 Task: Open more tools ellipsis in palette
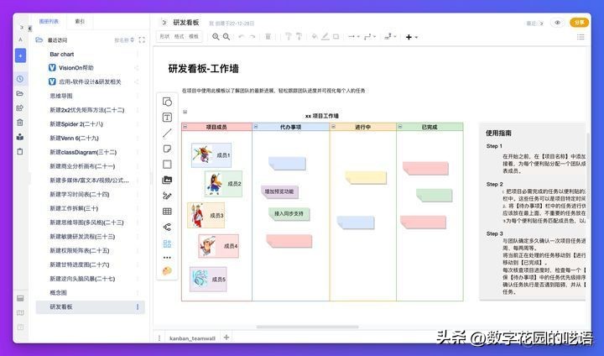(x=167, y=257)
